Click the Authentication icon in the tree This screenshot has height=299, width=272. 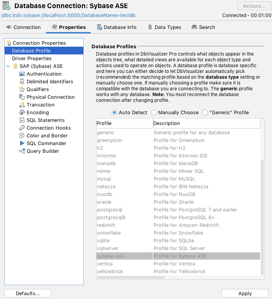point(22,74)
